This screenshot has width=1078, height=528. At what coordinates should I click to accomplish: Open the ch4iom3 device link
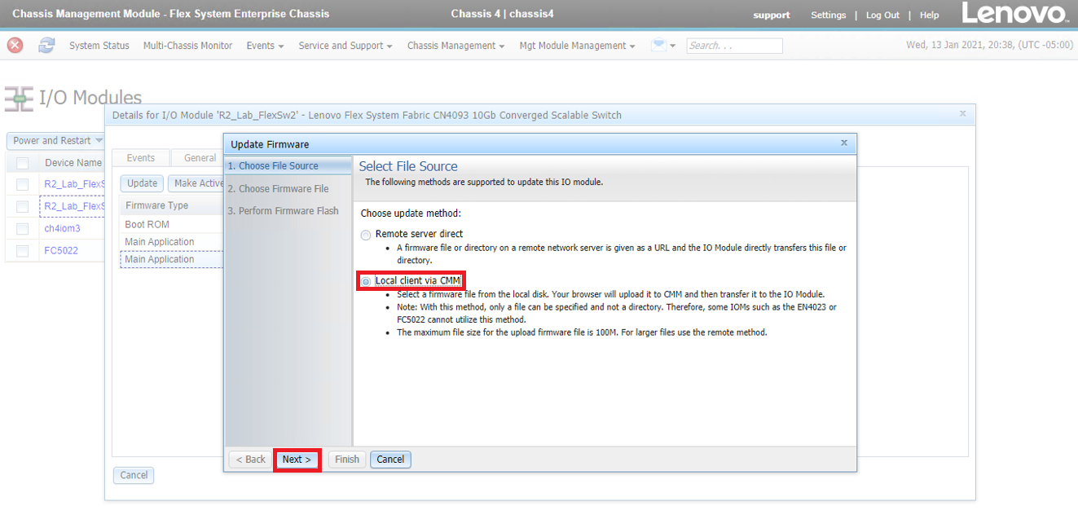(62, 229)
